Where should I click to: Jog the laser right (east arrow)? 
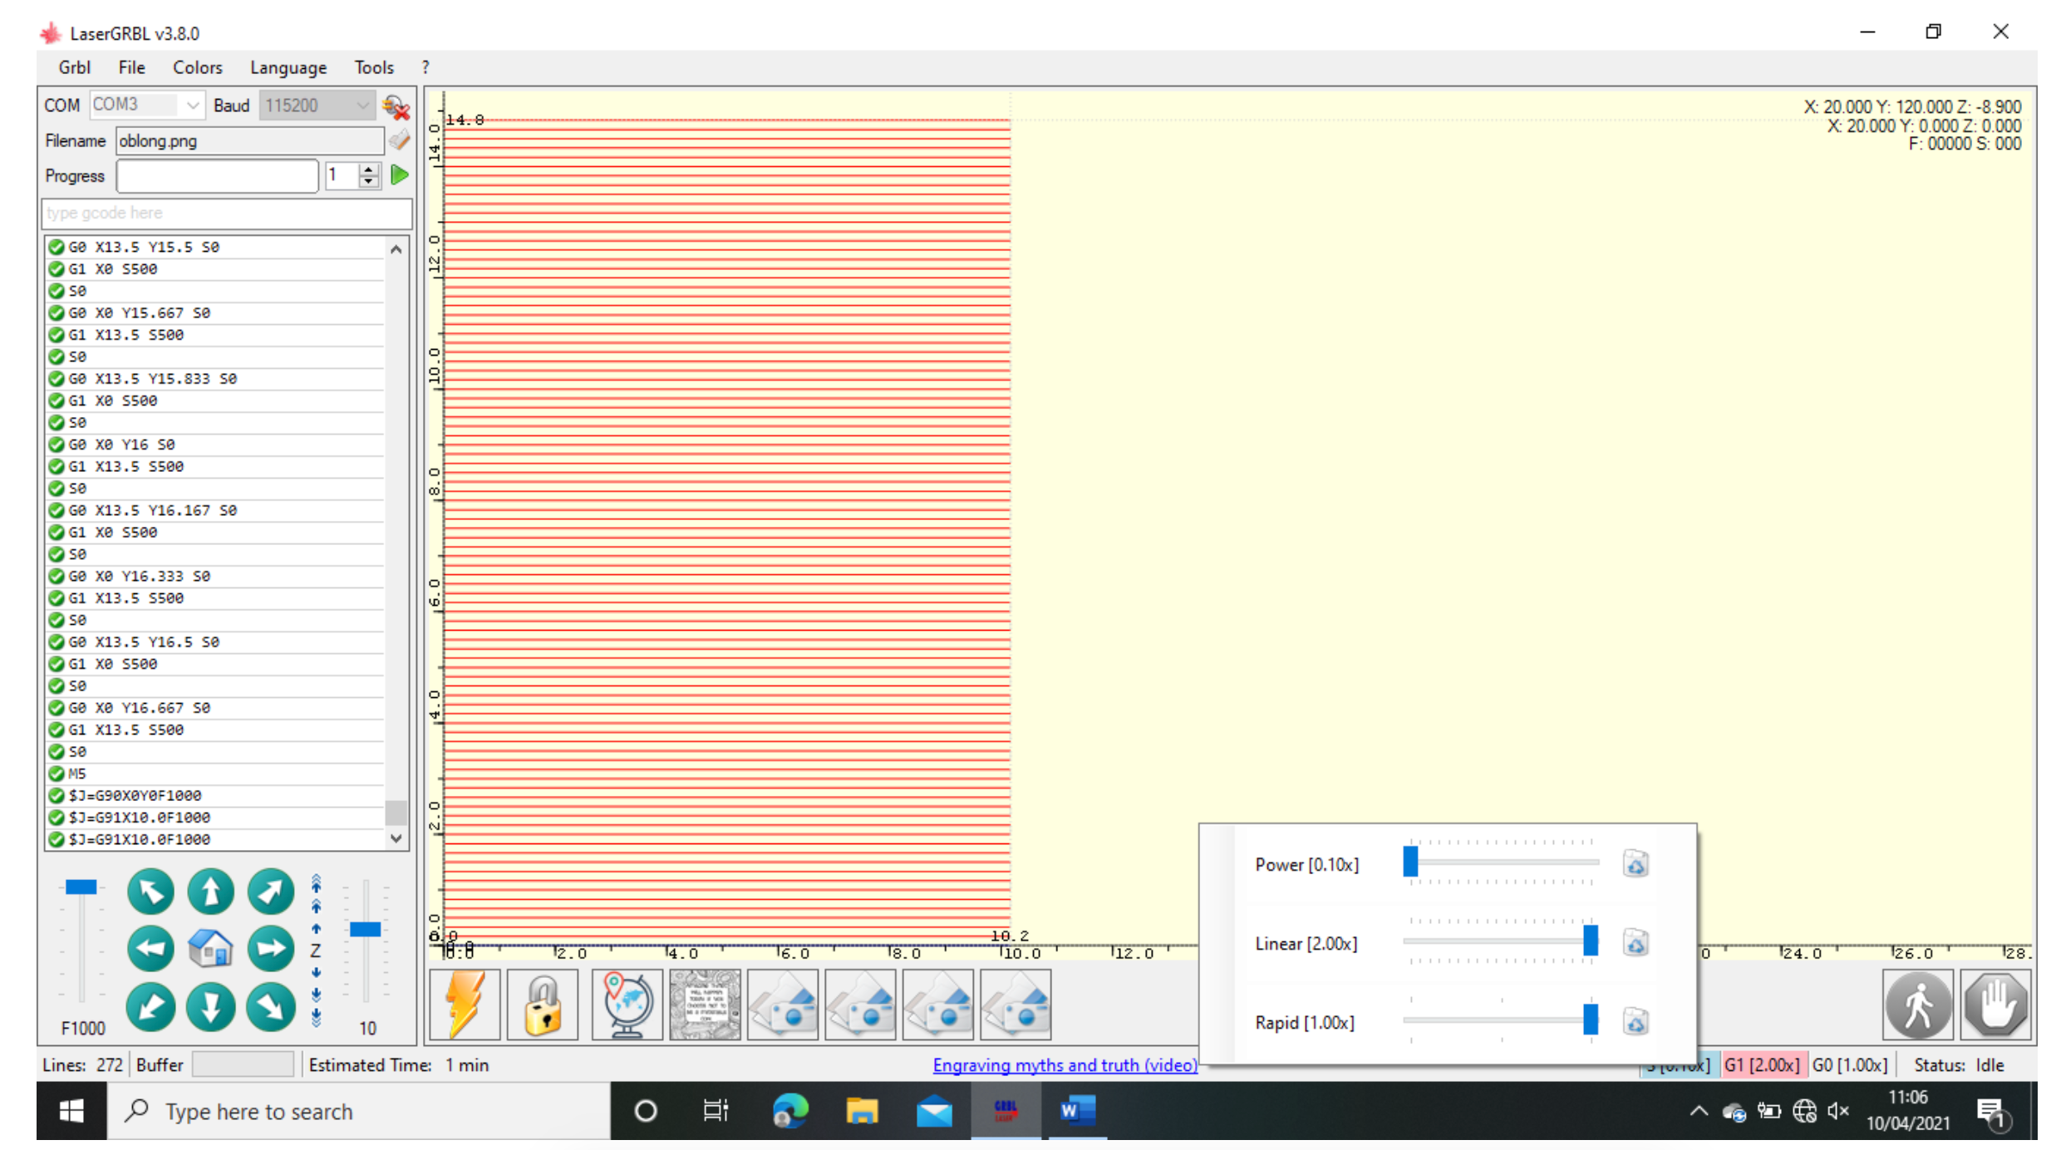(271, 949)
